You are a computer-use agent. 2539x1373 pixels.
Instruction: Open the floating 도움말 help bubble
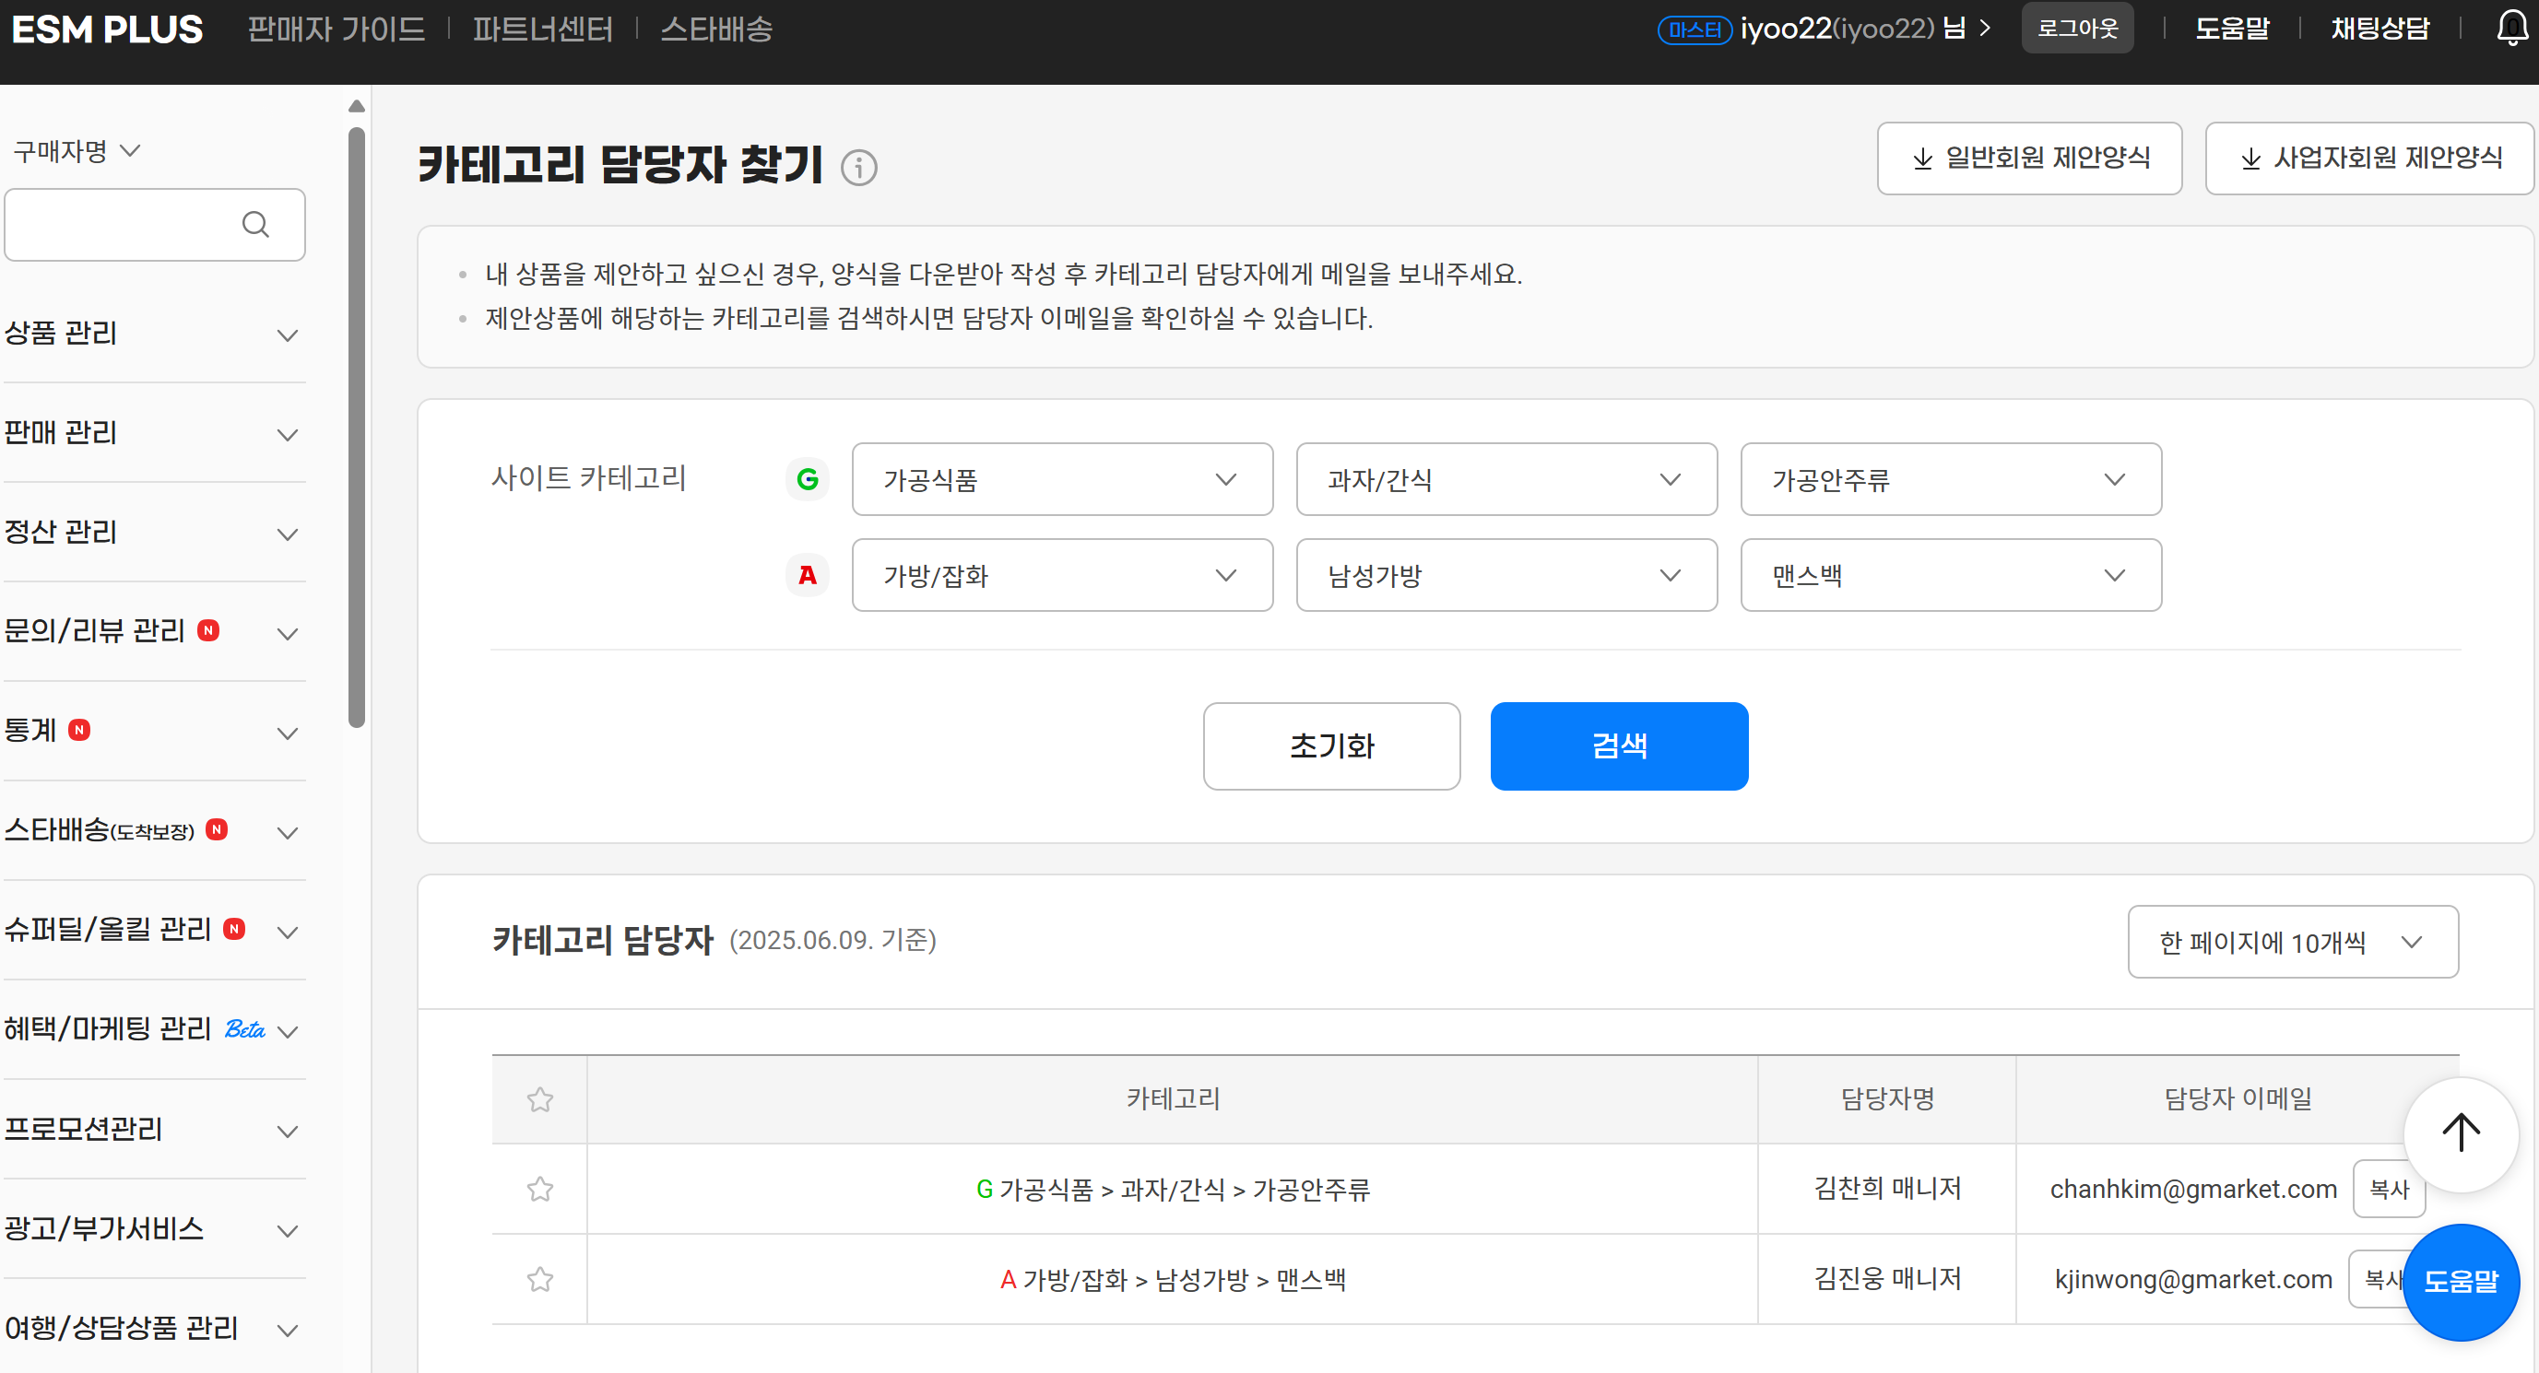(x=2462, y=1282)
